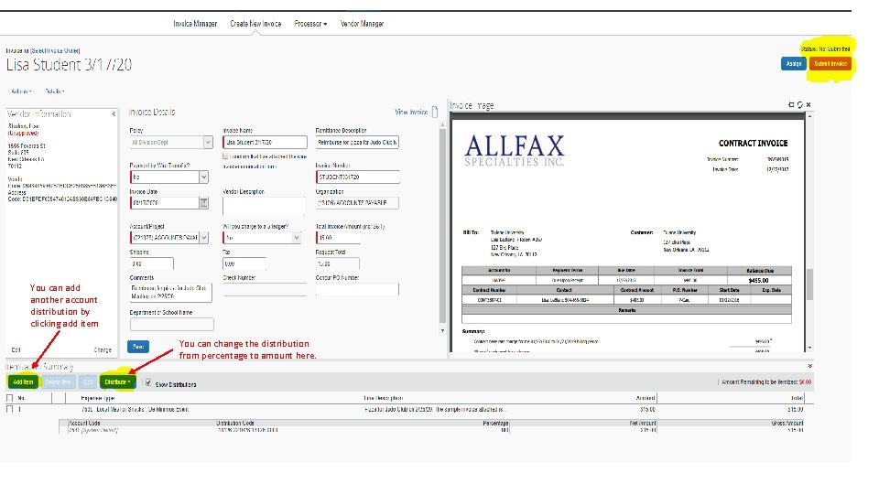Click the Invoice Image scroll down arrow
This screenshot has width=879, height=494.
[809, 348]
